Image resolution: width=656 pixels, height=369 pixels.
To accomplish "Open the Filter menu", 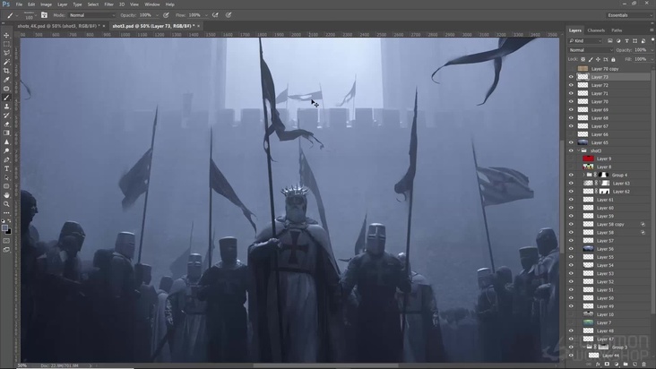I will (108, 4).
